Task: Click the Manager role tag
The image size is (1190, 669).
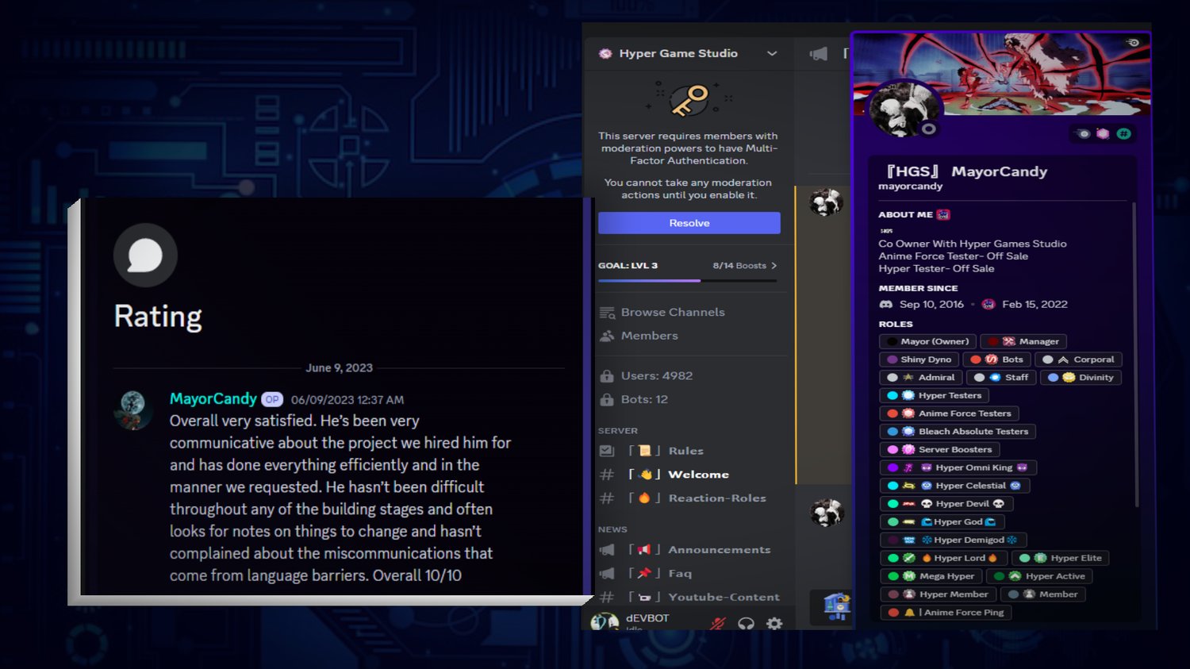Action: [1023, 341]
